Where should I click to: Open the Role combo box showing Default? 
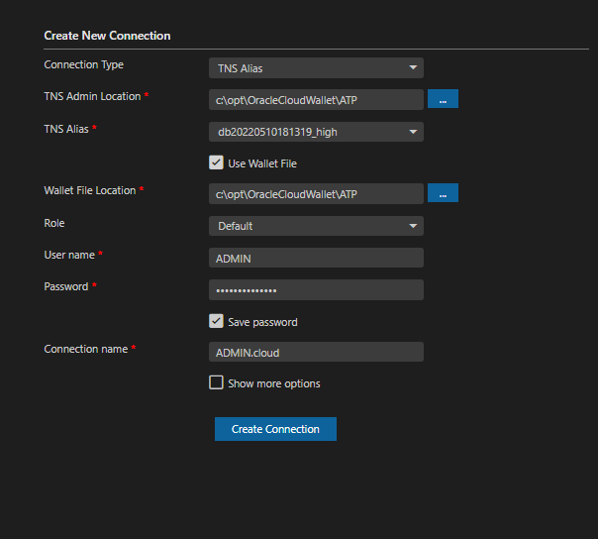[x=316, y=226]
